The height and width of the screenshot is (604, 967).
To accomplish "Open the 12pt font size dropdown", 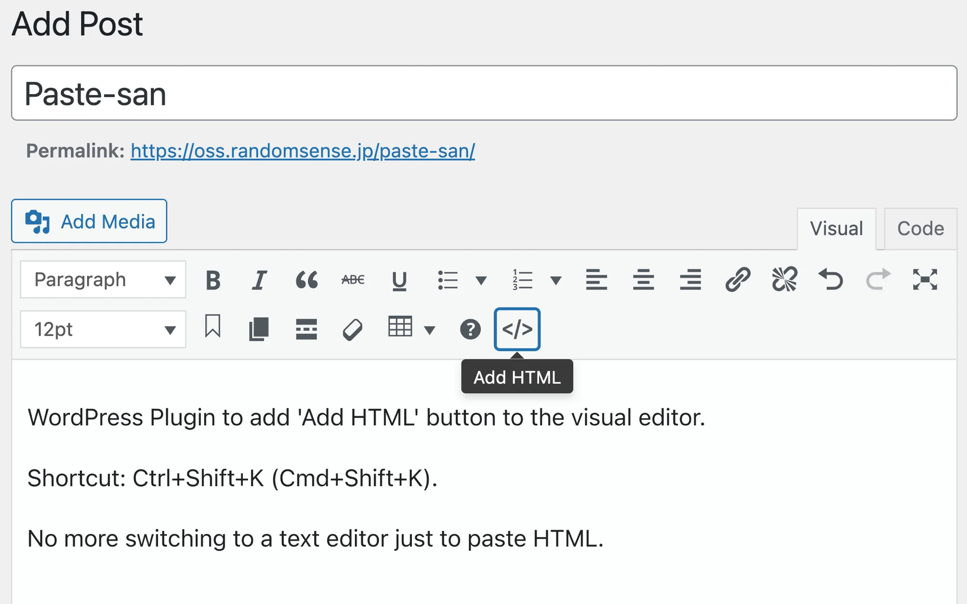I will pyautogui.click(x=103, y=329).
